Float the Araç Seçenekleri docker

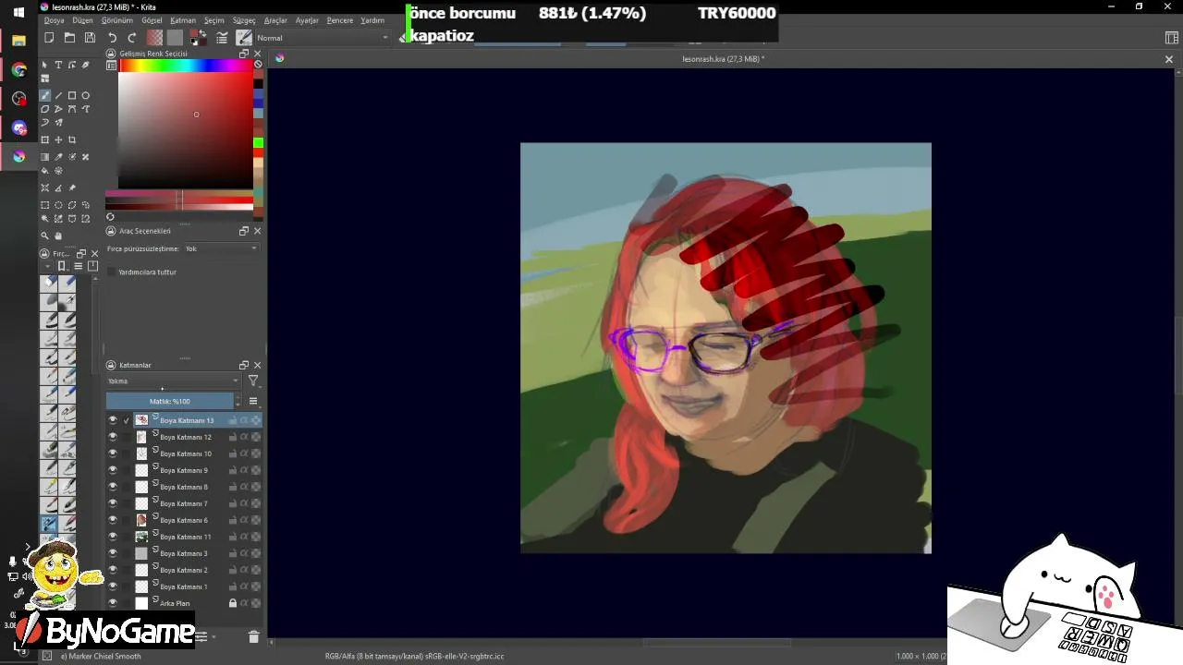tap(244, 231)
